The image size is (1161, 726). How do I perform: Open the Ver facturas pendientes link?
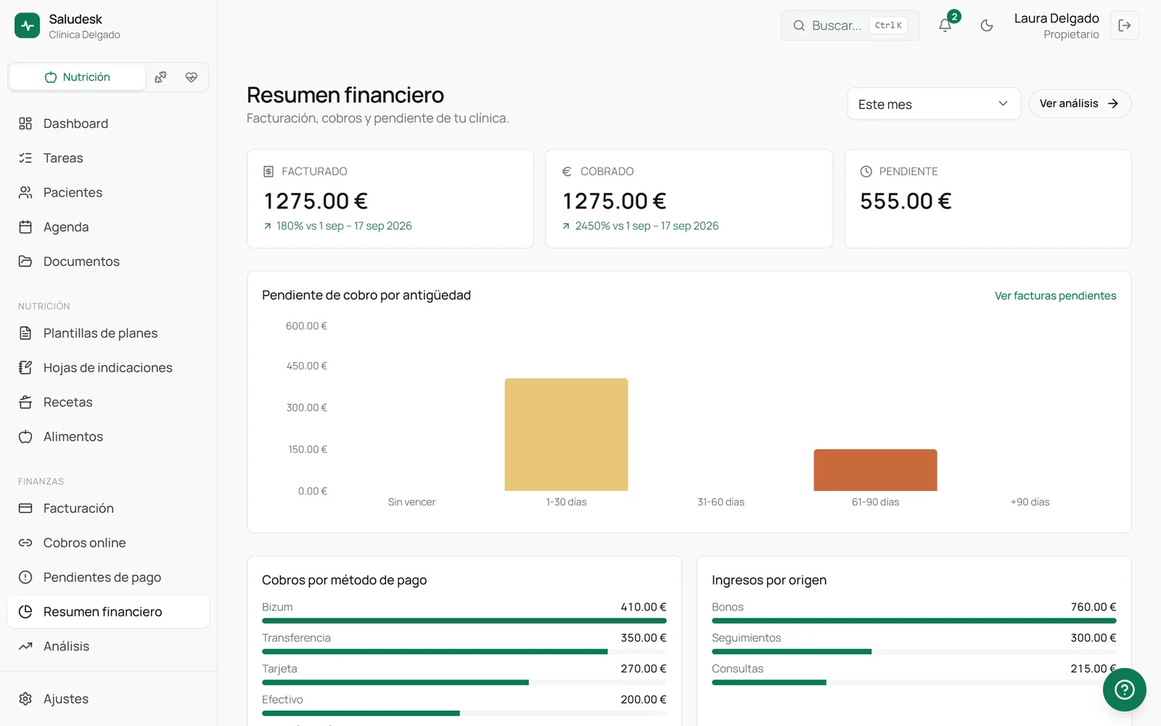[1055, 295]
